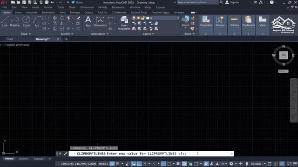Switch to the Annotate ribbon tab

click(x=32, y=13)
